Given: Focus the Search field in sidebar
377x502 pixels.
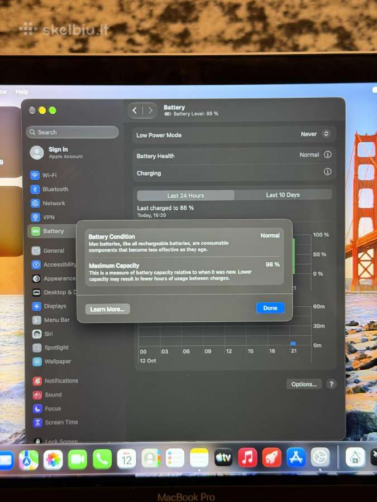Looking at the screenshot, I should point(73,132).
